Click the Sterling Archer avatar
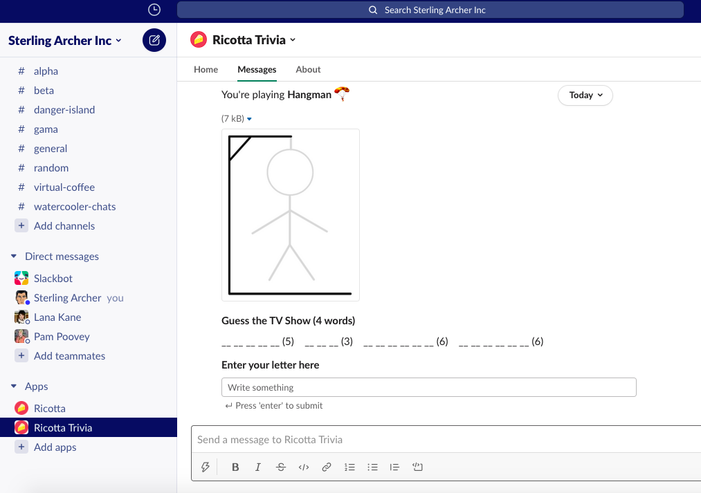 point(21,297)
